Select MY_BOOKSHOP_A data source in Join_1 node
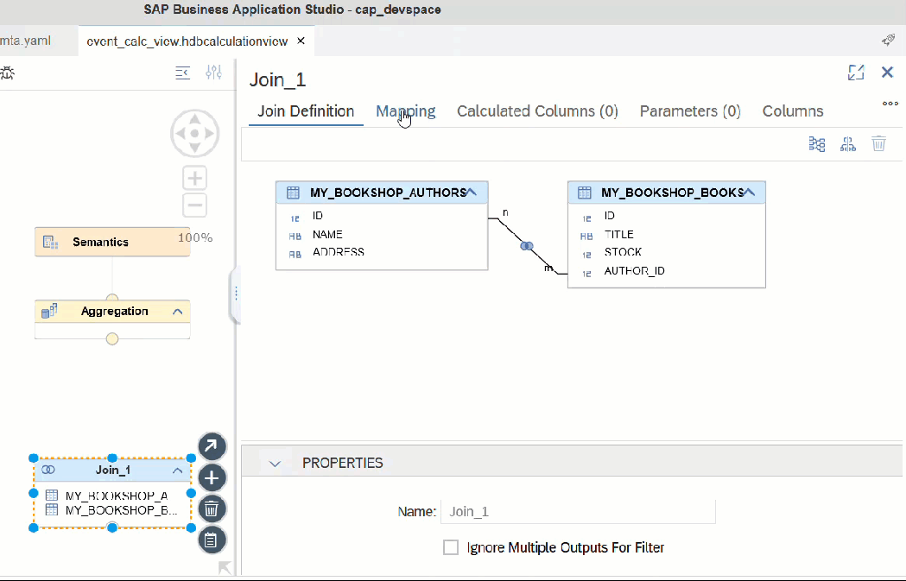906x581 pixels. (x=116, y=496)
